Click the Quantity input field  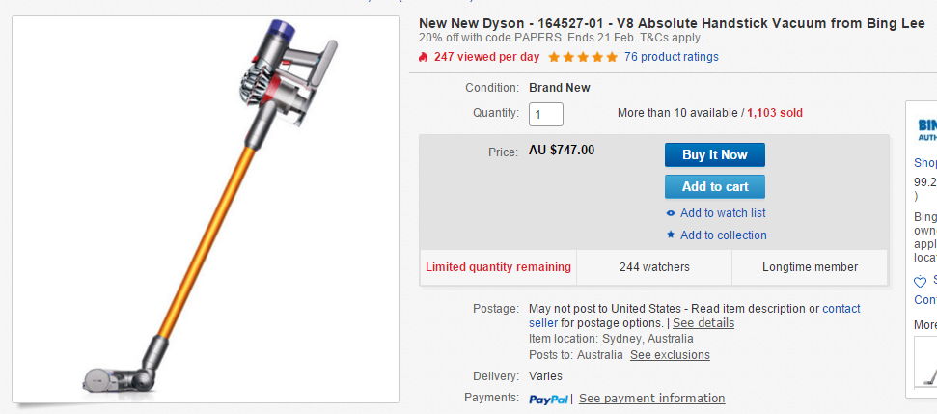tap(545, 114)
